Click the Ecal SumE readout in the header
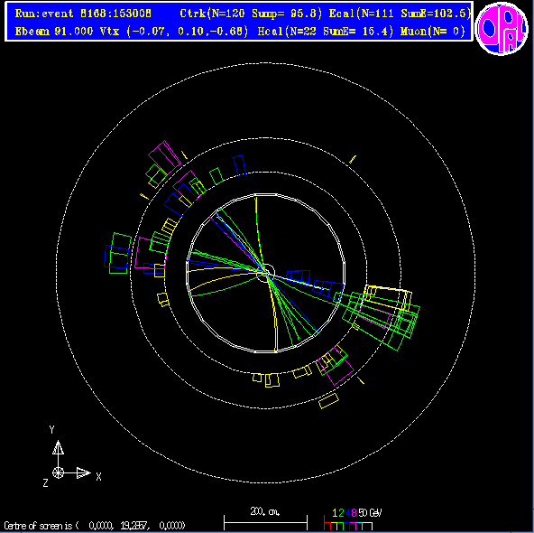The width and height of the screenshot is (534, 533). pyautogui.click(x=436, y=14)
